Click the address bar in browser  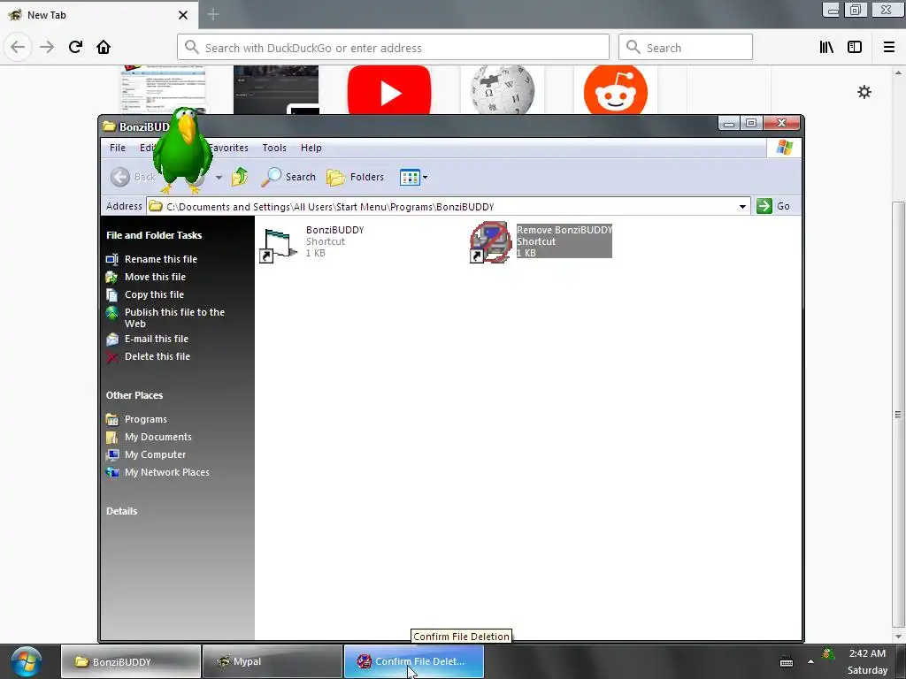[x=393, y=48]
